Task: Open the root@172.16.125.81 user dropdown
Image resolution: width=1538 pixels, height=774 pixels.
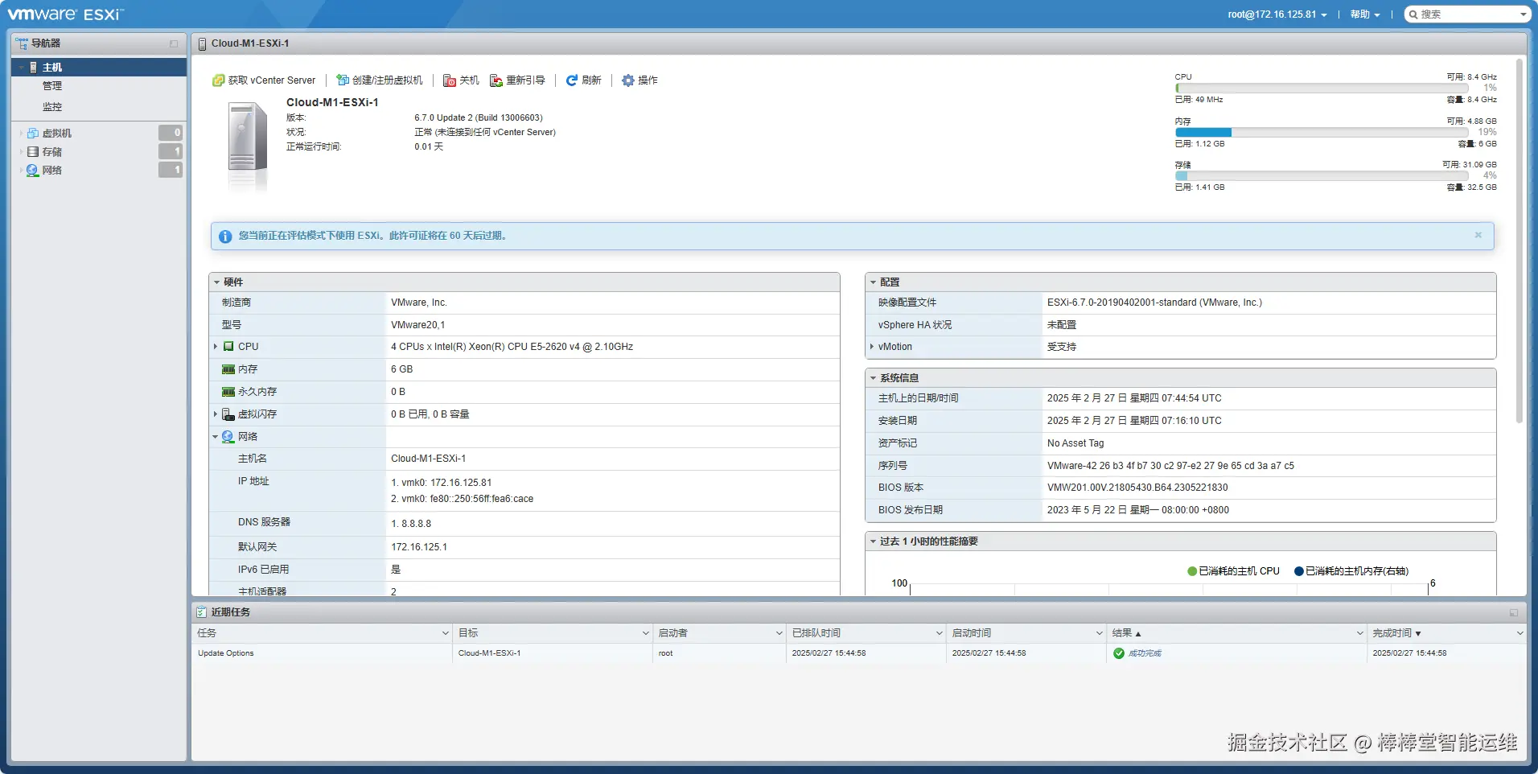Action: coord(1277,14)
